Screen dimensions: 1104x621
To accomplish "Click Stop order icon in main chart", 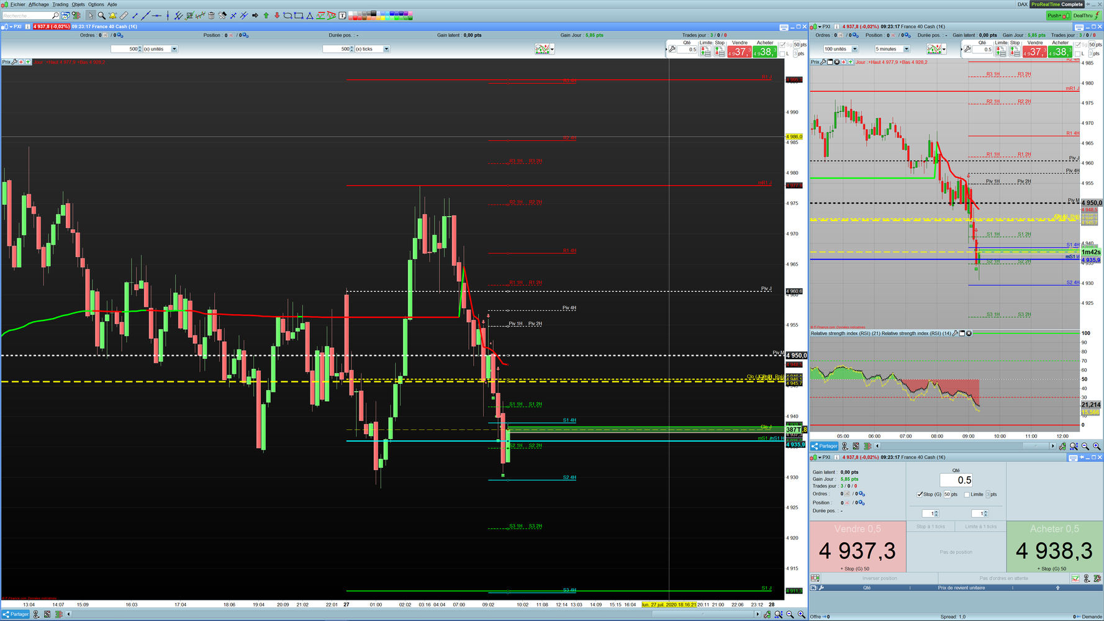I will click(720, 52).
